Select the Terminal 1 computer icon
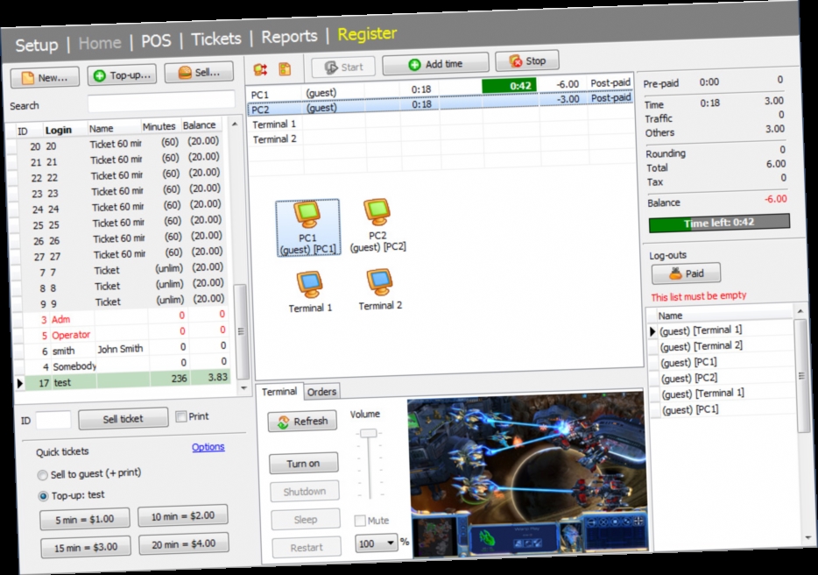818x575 pixels. click(309, 282)
